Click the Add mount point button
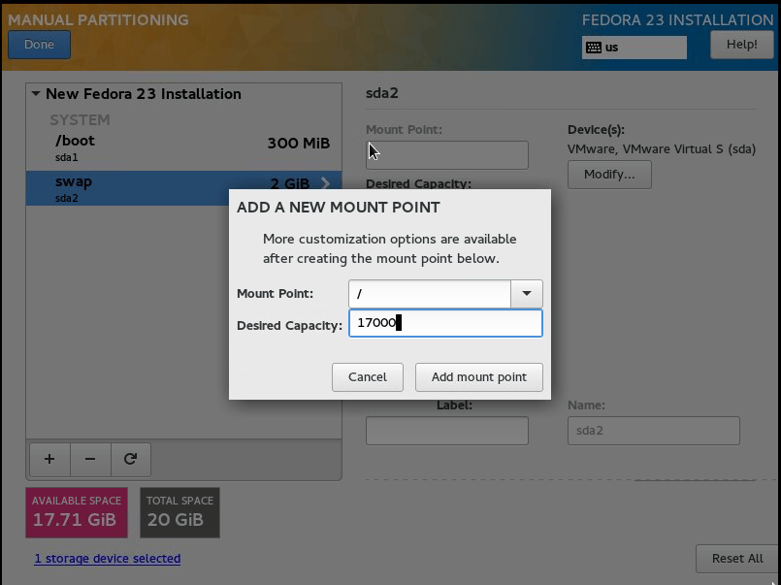 click(478, 376)
